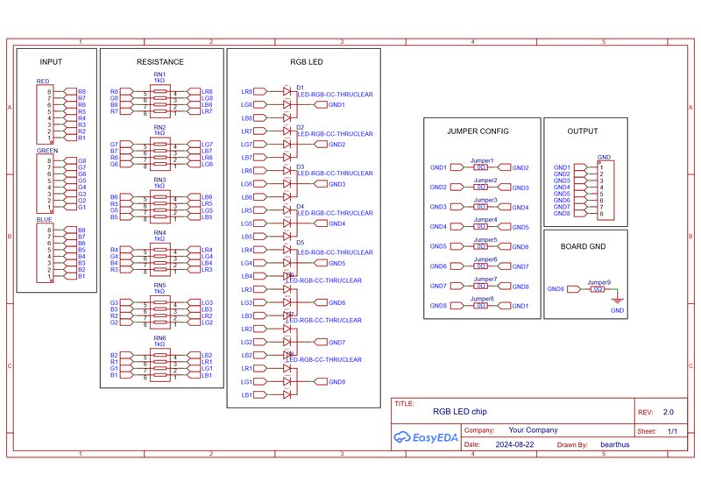The image size is (701, 496).
Task: Select the RN1 resistor network symbol
Action: click(160, 101)
